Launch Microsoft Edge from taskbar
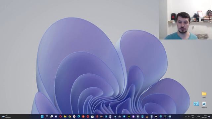 click(79, 117)
